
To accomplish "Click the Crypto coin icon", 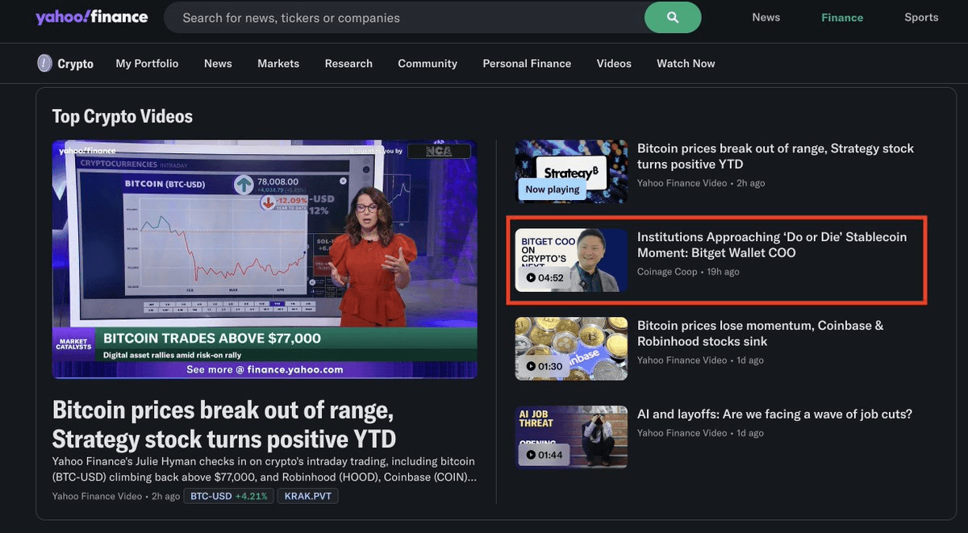I will point(45,63).
